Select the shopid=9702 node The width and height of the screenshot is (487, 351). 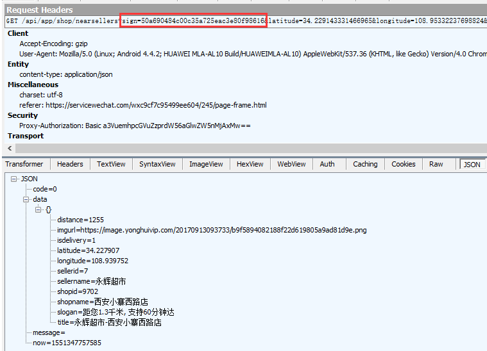[78, 291]
